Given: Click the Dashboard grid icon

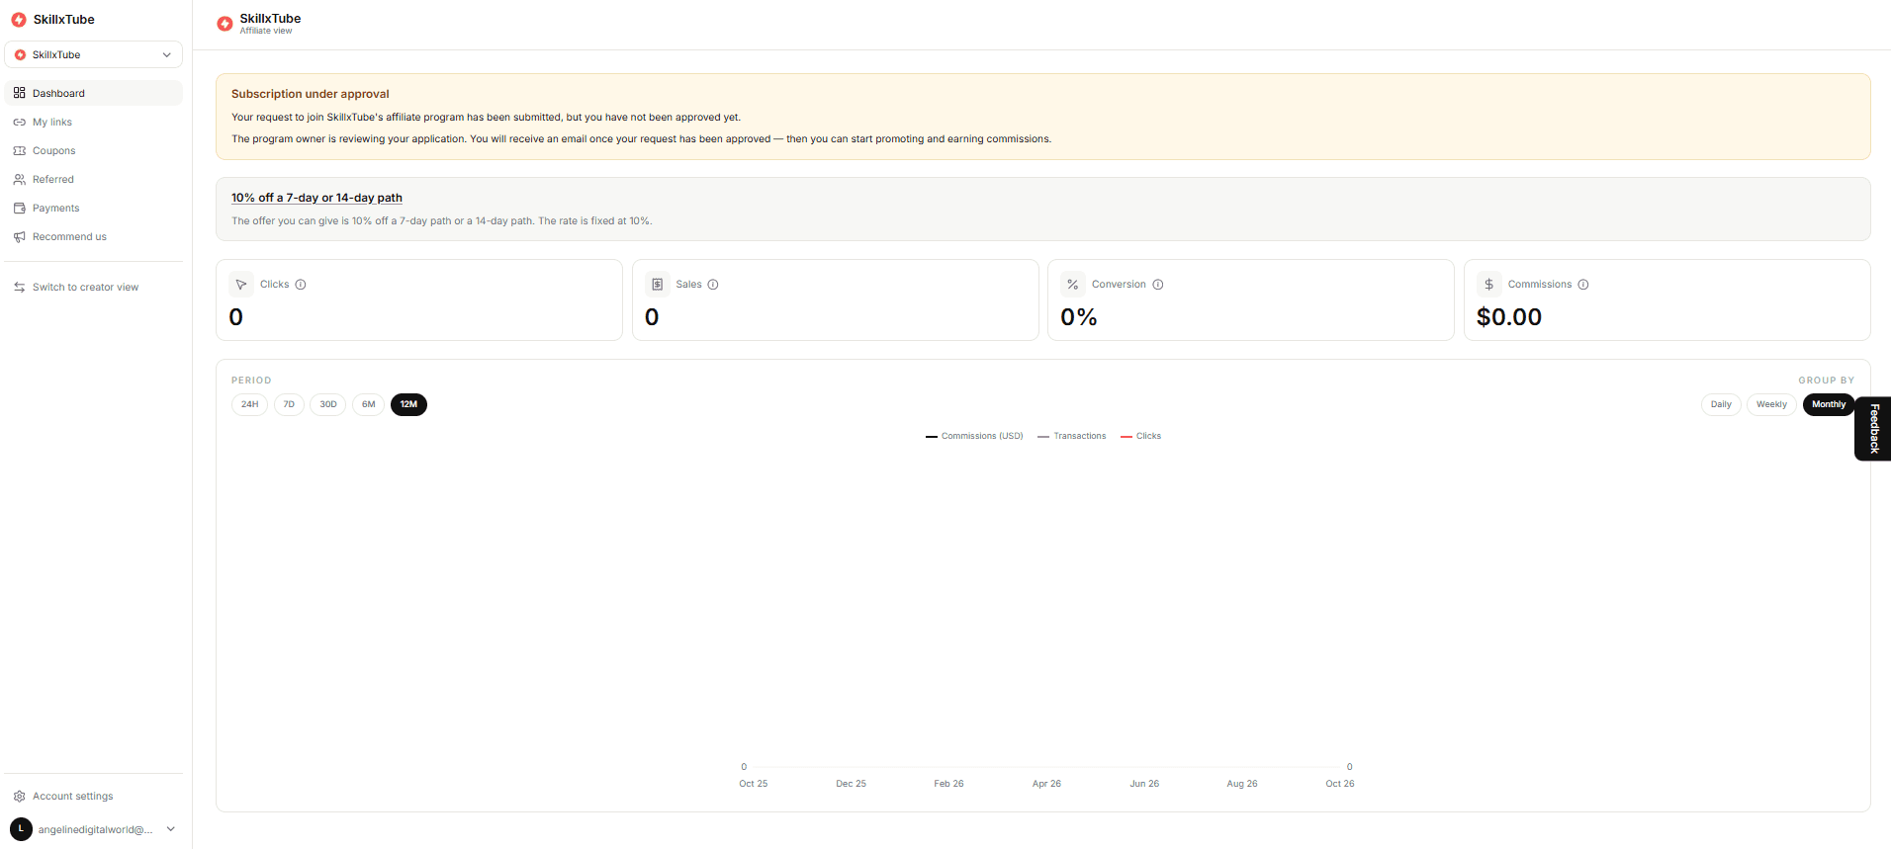Looking at the screenshot, I should [x=19, y=93].
